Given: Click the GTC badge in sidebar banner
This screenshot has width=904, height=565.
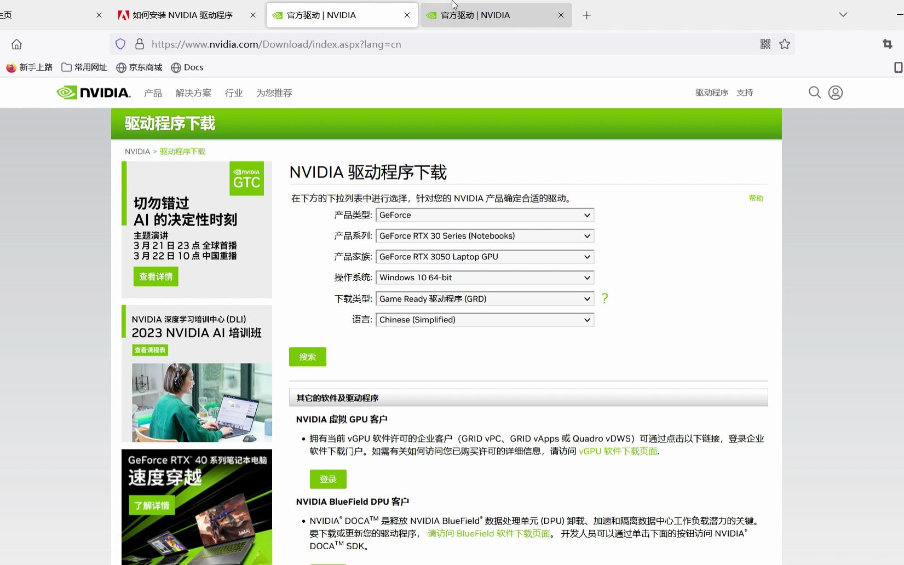Looking at the screenshot, I should click(246, 178).
